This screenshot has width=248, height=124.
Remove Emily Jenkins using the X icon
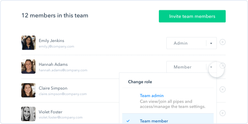tap(223, 42)
